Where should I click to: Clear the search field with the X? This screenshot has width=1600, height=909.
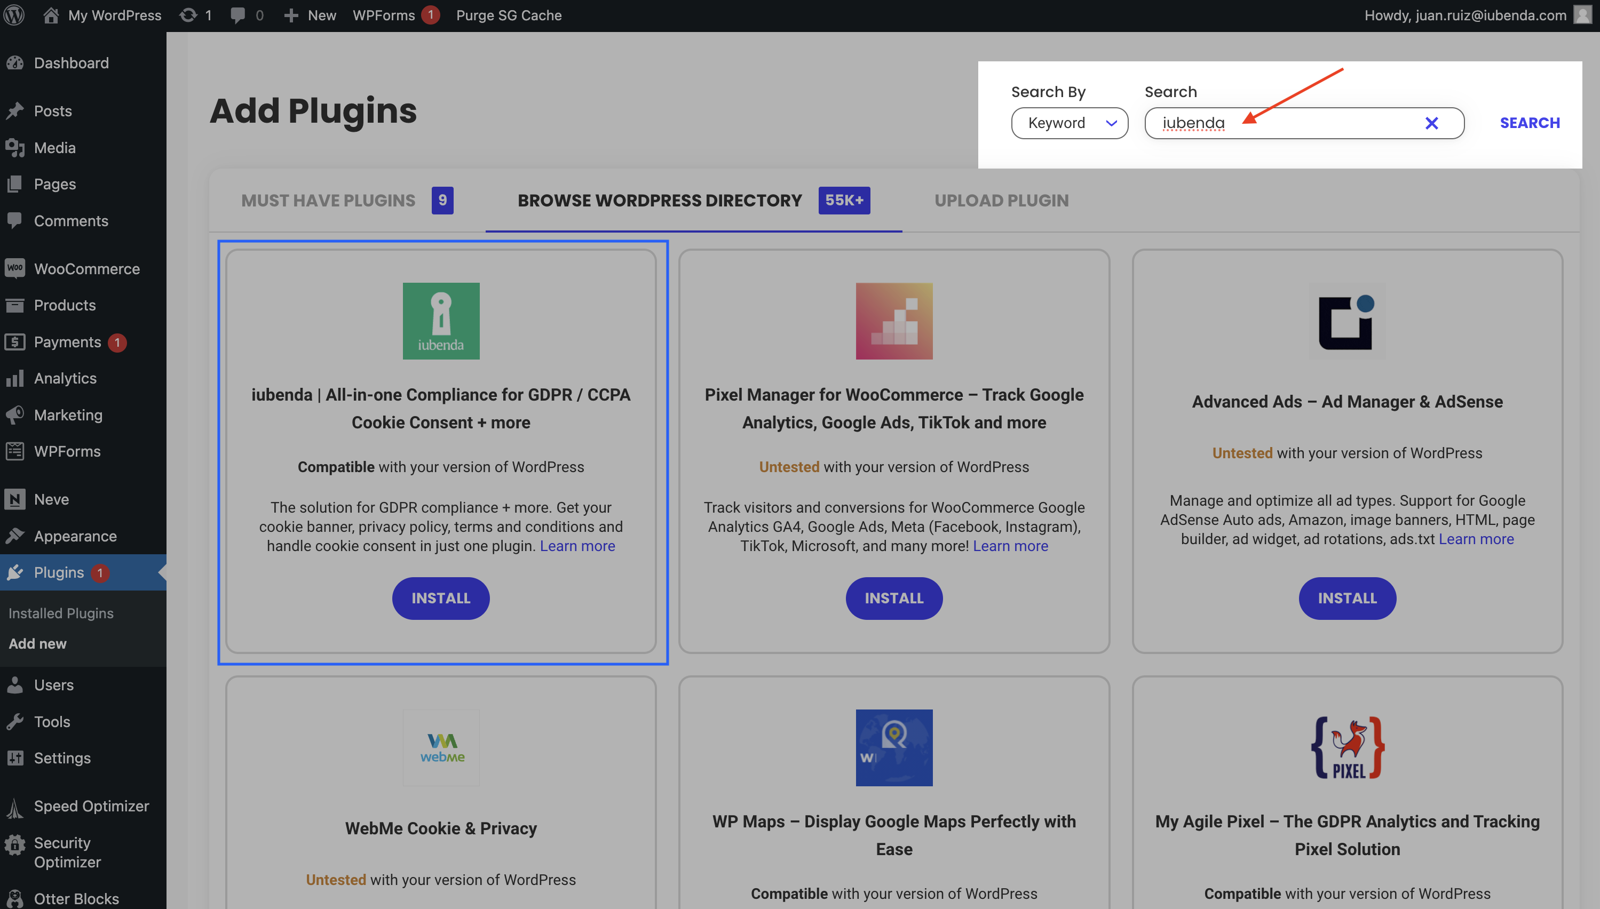pos(1431,123)
